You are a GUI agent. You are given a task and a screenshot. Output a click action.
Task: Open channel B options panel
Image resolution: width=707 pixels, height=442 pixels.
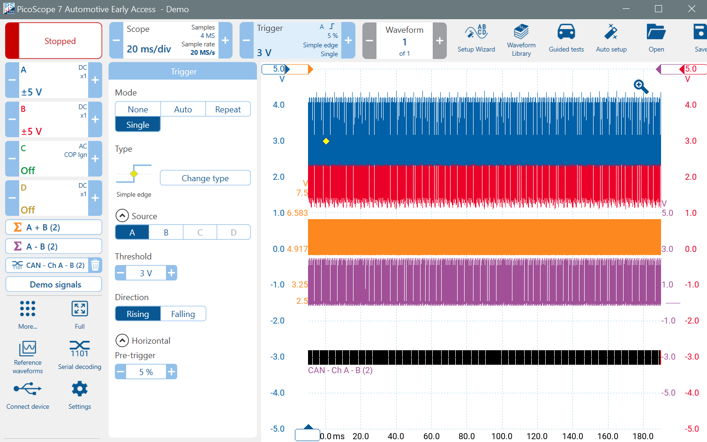pyautogui.click(x=53, y=119)
